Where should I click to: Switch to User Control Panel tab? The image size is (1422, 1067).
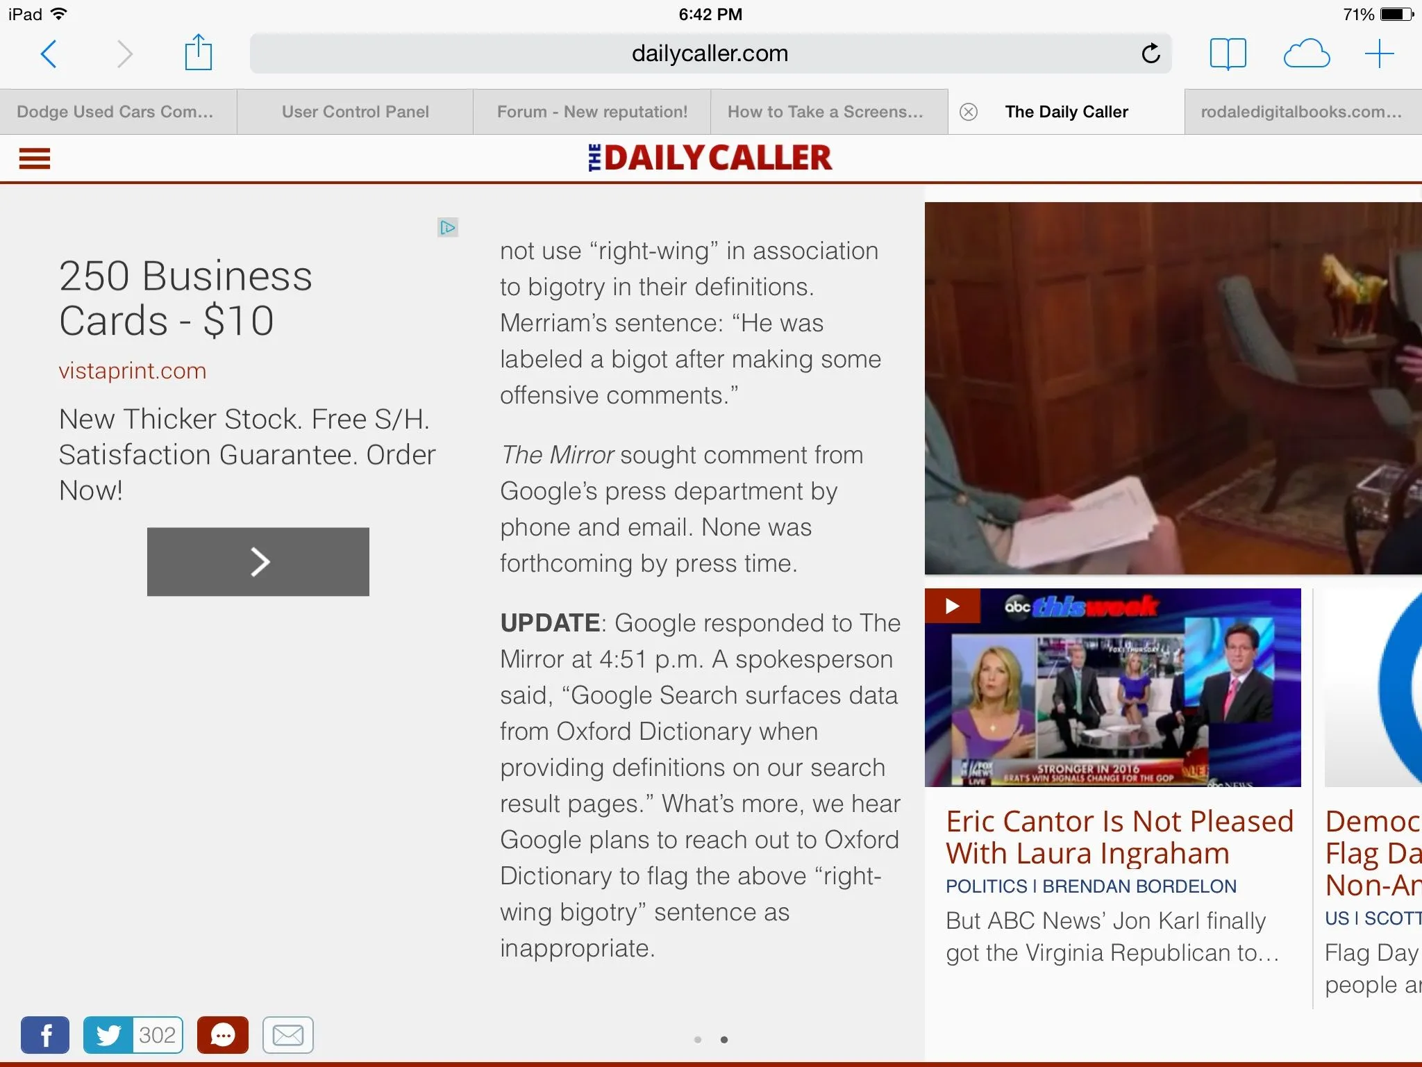[x=355, y=112]
